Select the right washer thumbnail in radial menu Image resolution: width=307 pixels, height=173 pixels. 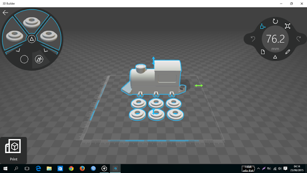tap(49, 36)
